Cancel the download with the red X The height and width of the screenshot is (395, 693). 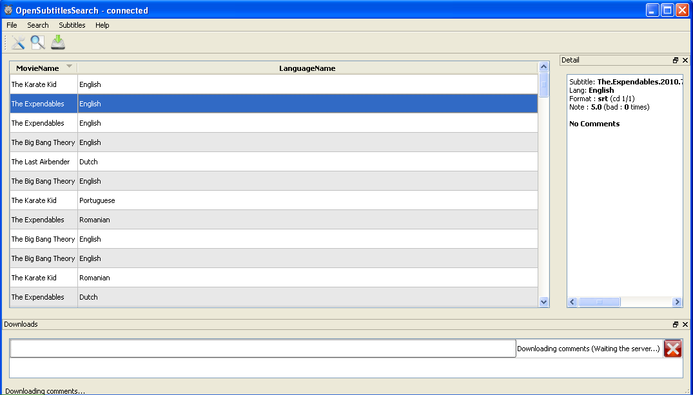click(x=672, y=349)
